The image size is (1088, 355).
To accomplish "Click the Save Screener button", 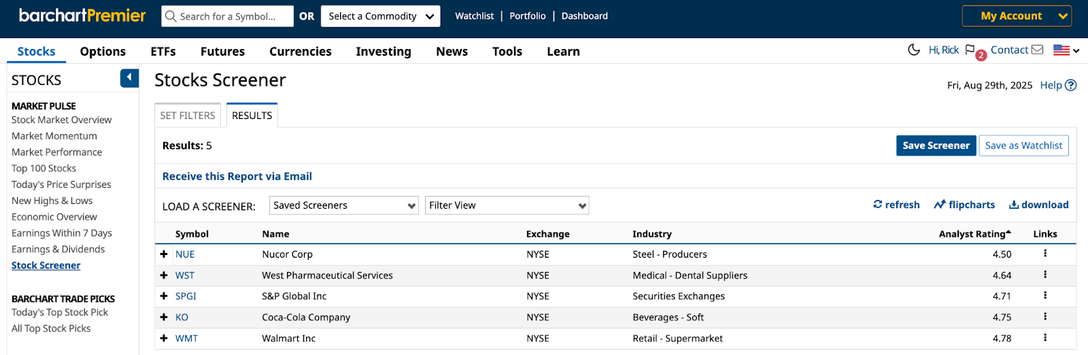I will [x=936, y=146].
